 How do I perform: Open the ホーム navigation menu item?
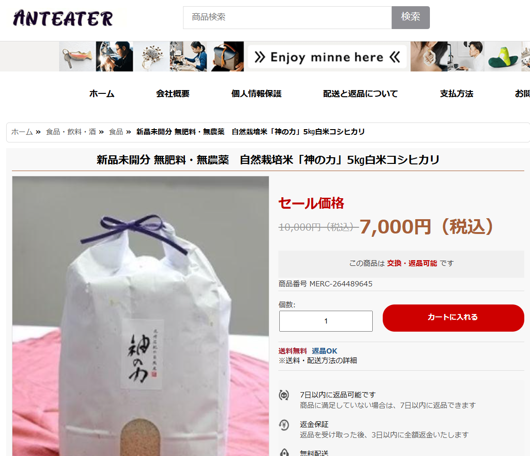[x=102, y=94]
